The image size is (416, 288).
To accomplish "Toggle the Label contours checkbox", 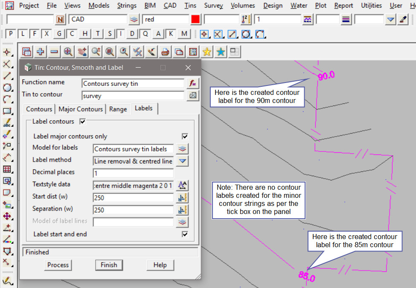I will pyautogui.click(x=82, y=121).
